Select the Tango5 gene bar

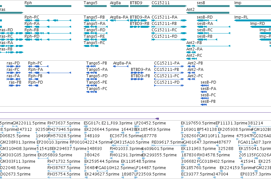pos(95,6)
